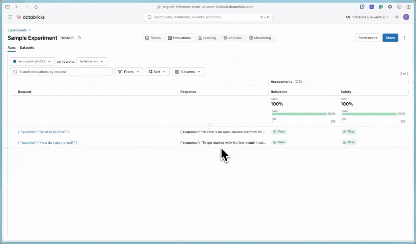Click the Relevance Pass badge for "What is MLflow?"
Image resolution: width=416 pixels, height=244 pixels.
(279, 131)
